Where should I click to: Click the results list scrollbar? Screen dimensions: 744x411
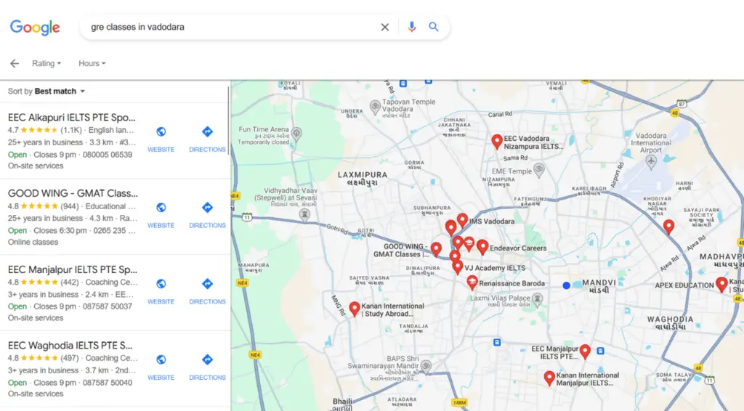coord(228,120)
